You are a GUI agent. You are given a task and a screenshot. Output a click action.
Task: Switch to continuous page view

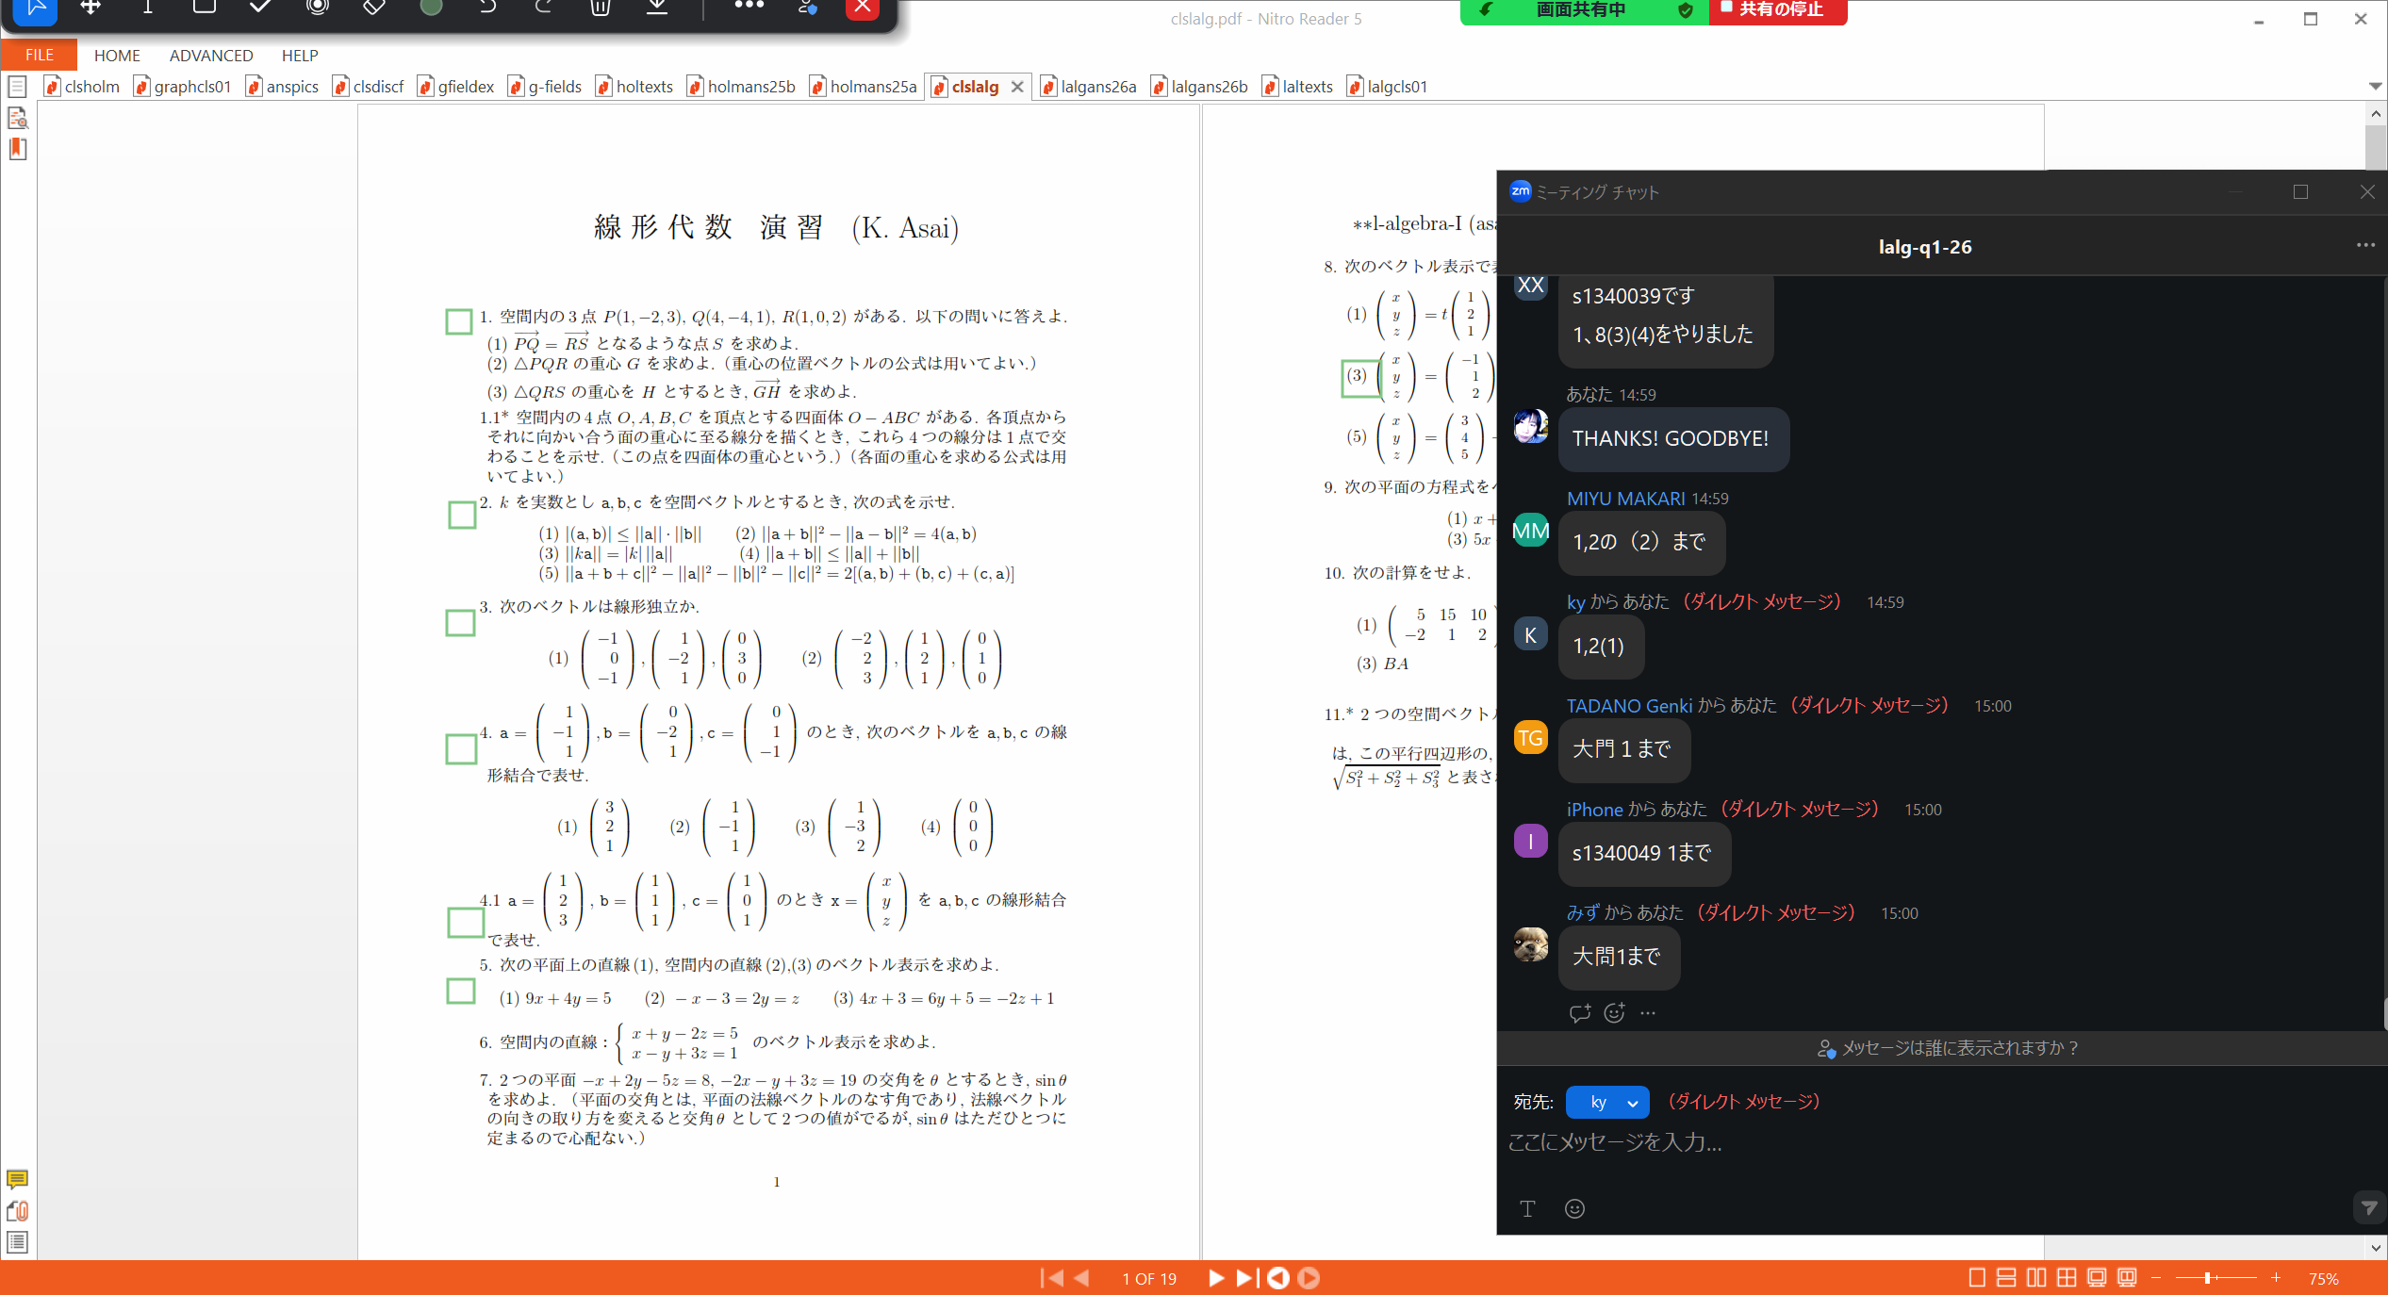coord(2006,1278)
